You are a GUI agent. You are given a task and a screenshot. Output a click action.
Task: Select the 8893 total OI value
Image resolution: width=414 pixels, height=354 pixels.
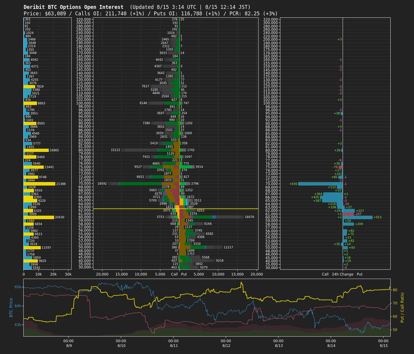[41, 103]
